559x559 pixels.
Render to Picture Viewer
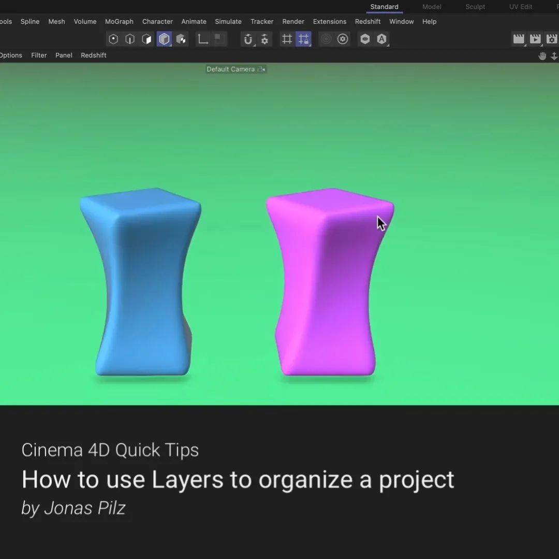click(535, 39)
